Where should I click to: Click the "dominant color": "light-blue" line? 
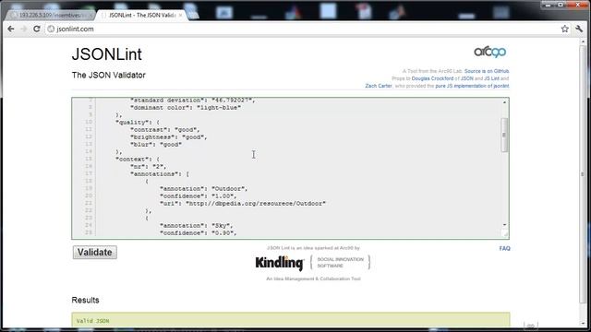(x=186, y=108)
